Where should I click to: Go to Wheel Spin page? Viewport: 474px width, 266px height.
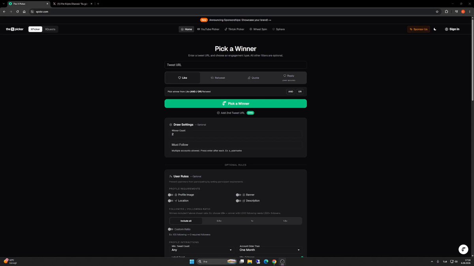258,29
